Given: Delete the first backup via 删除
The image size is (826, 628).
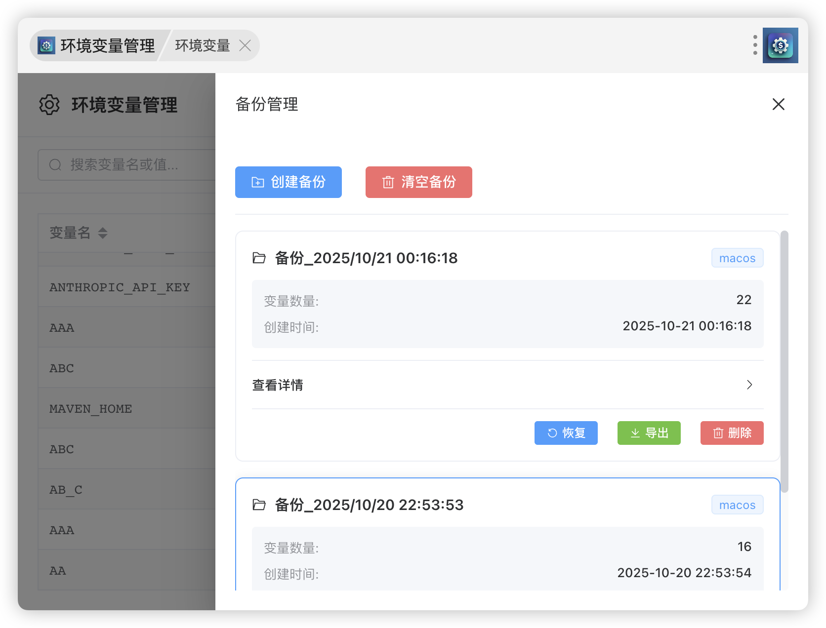Looking at the screenshot, I should point(732,433).
